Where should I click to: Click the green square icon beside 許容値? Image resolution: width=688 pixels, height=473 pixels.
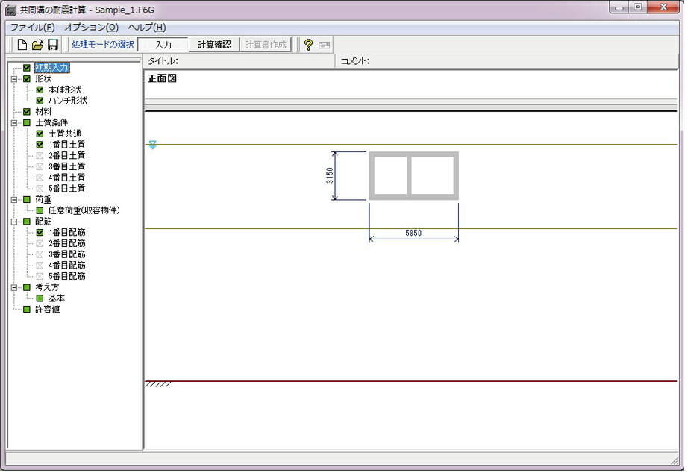tap(27, 310)
